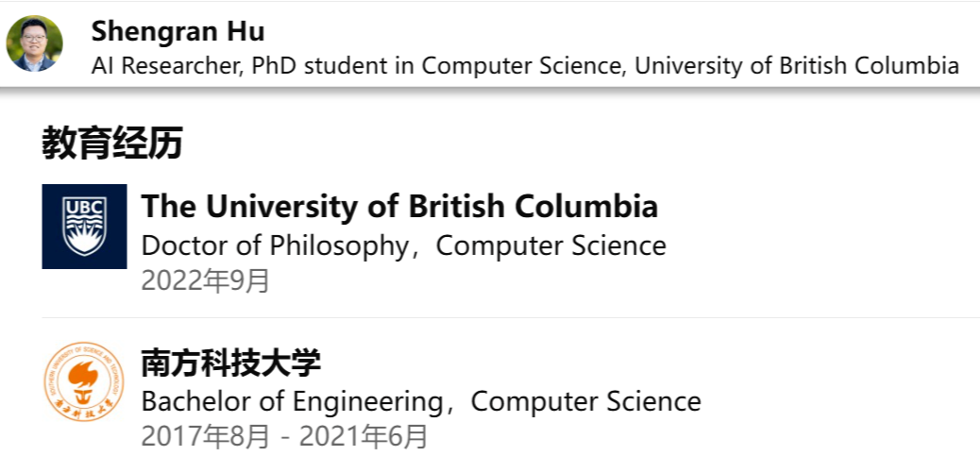Click the divider line between the two schools

(x=510, y=318)
